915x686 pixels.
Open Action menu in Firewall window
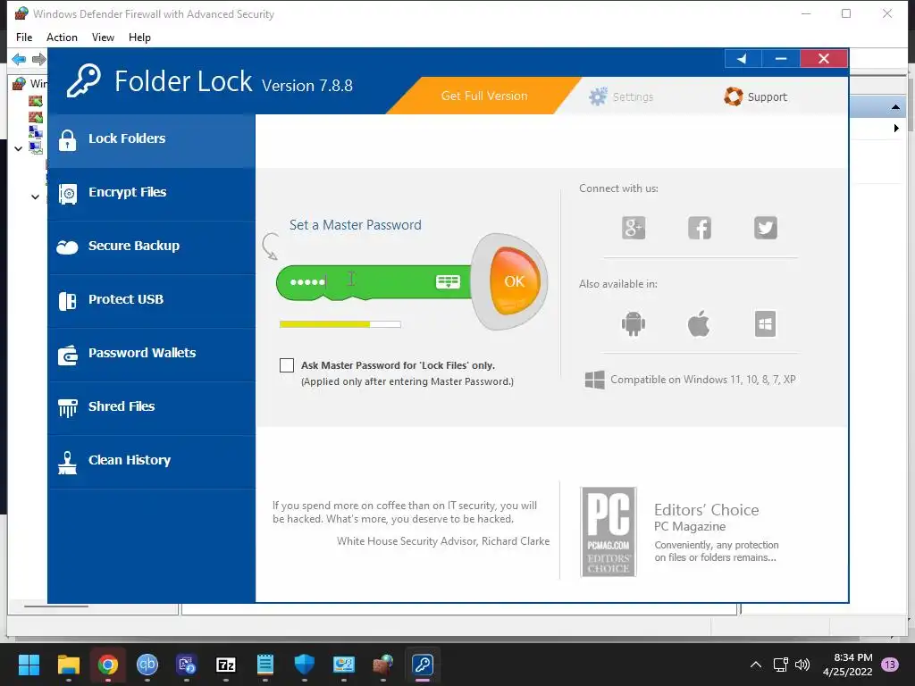coord(62,38)
